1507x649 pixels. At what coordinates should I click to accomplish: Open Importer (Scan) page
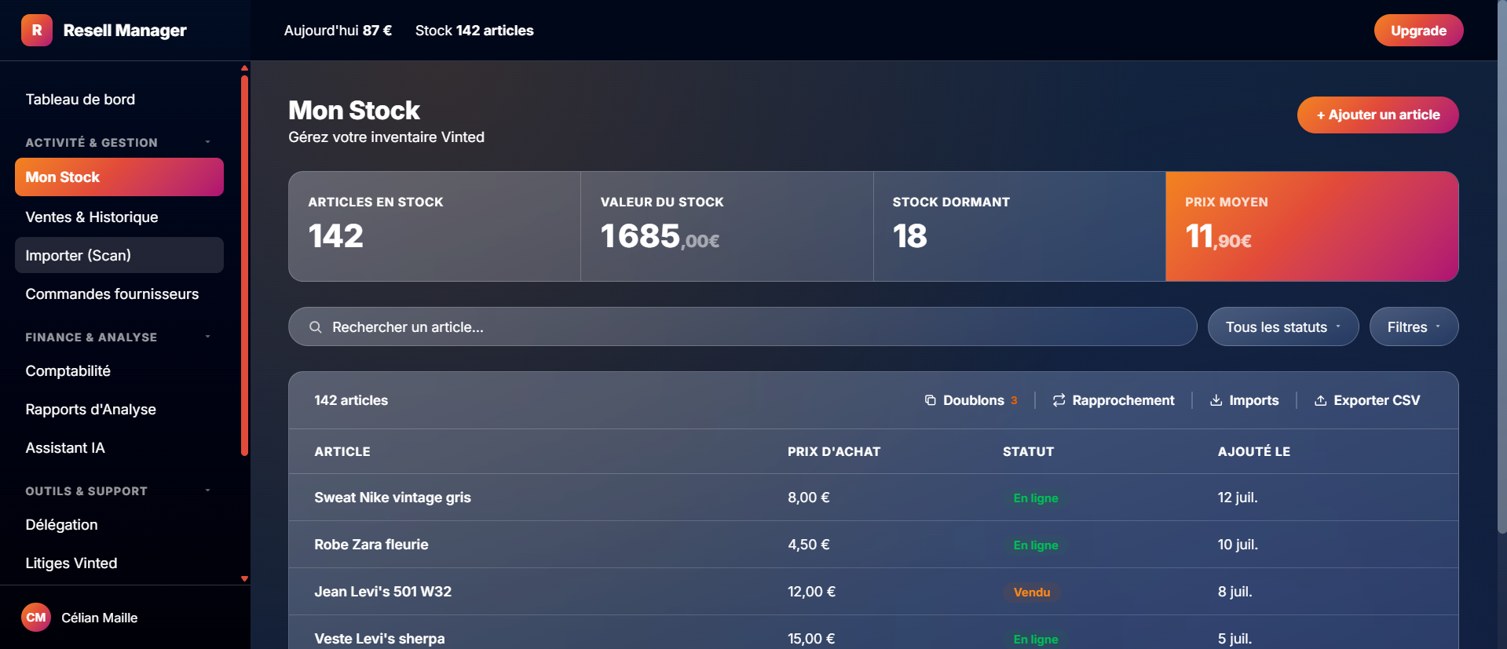point(119,255)
